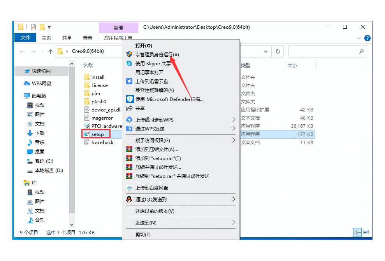Click the Xunlei cloud upload icon
385x261 pixels.
[x=129, y=82]
